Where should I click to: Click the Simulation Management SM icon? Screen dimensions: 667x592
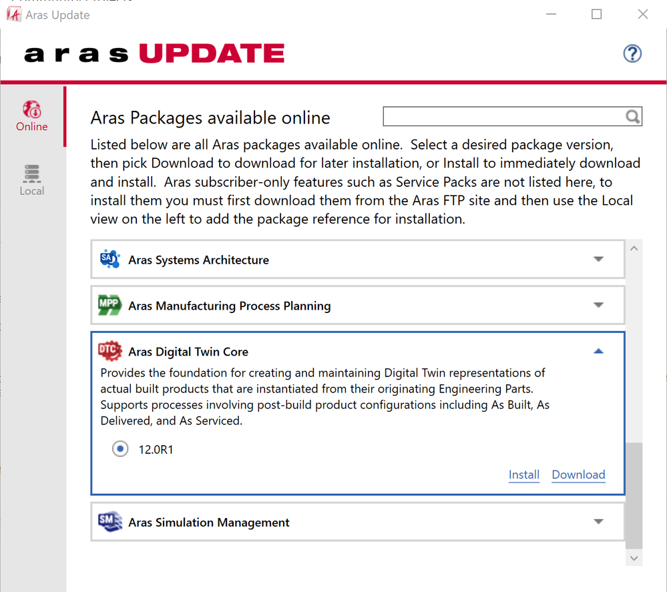click(109, 521)
